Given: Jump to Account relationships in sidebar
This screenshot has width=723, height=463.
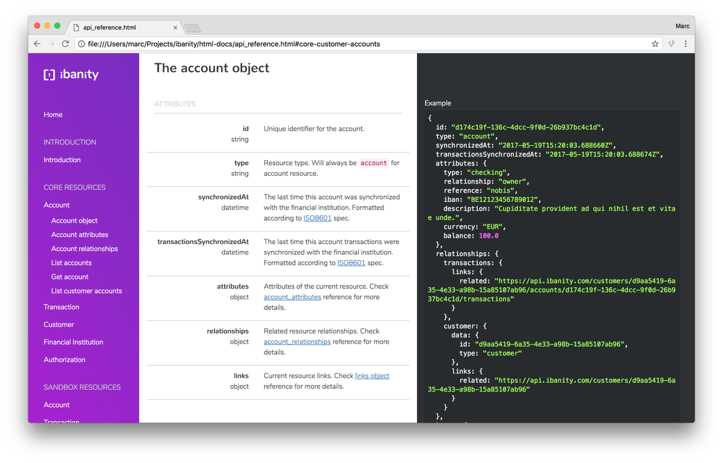Looking at the screenshot, I should pyautogui.click(x=84, y=249).
